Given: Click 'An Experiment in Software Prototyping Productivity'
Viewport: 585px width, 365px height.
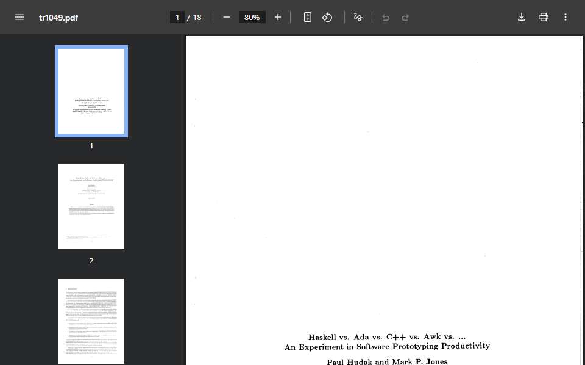Looking at the screenshot, I should point(387,346).
